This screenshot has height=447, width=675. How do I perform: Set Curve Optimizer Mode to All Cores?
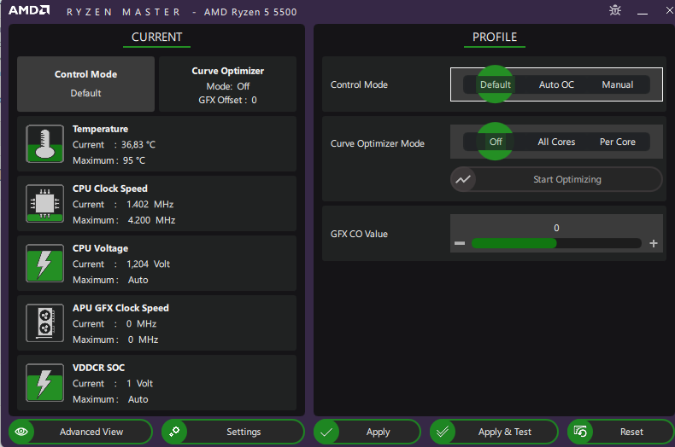pos(556,142)
